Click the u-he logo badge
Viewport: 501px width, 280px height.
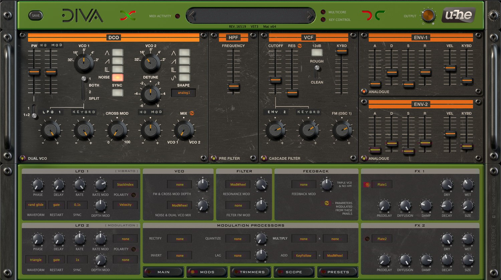pyautogui.click(x=459, y=15)
